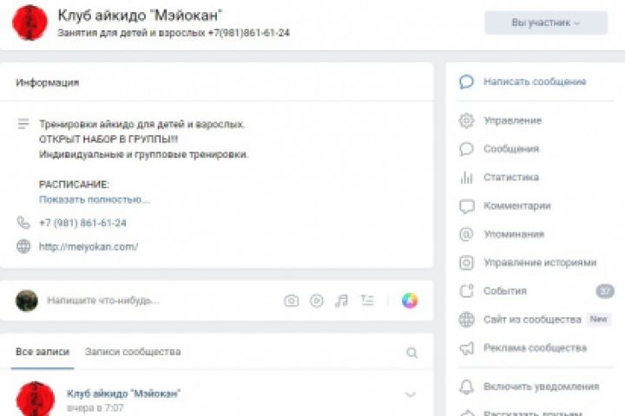Open the 'Сообщения' menu item
The image size is (625, 416).
(511, 149)
